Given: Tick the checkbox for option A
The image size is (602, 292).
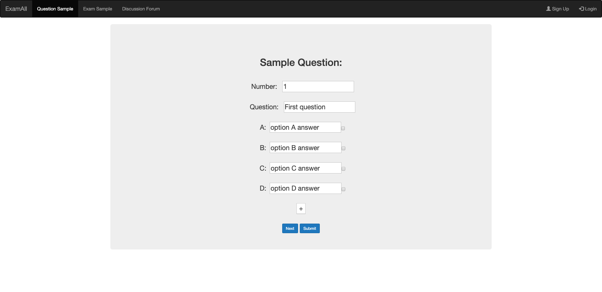Looking at the screenshot, I should pos(343,128).
